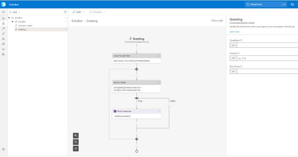Open the settings gear at sidebar bottom

click(4, 149)
